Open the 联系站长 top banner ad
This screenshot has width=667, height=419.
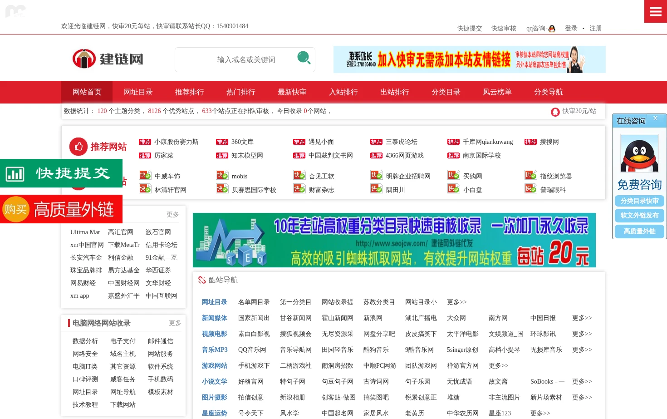(x=469, y=59)
